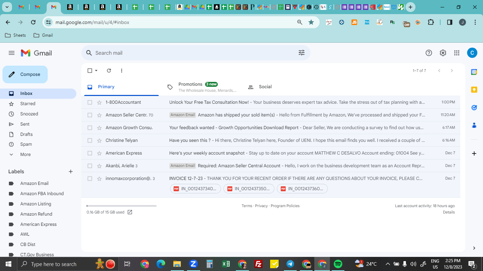Open Google Keep in side panel
Viewport: 483px width, 271px height.
474,90
